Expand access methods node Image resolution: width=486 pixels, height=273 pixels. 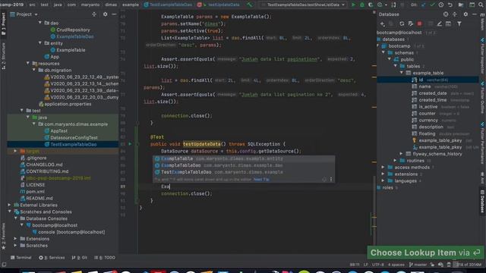(x=383, y=168)
